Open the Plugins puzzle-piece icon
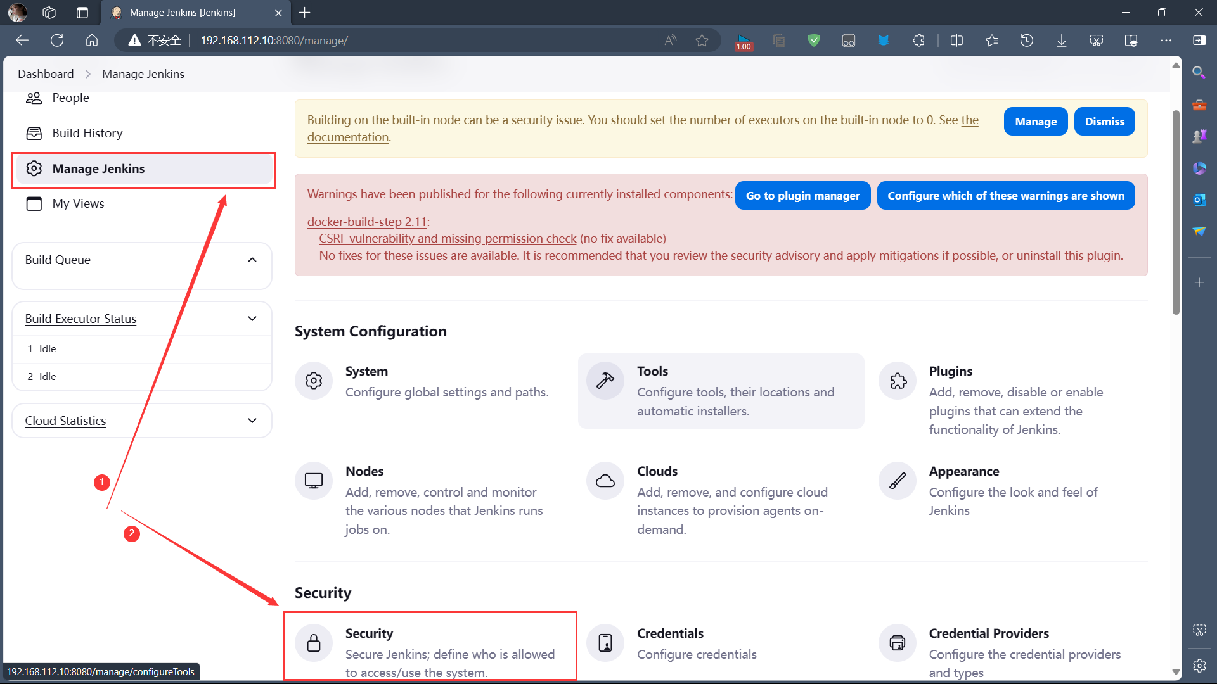 coord(898,381)
